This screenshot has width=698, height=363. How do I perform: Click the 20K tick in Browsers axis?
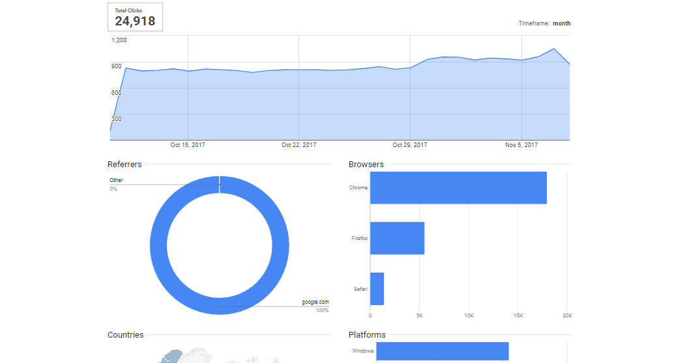(x=567, y=316)
